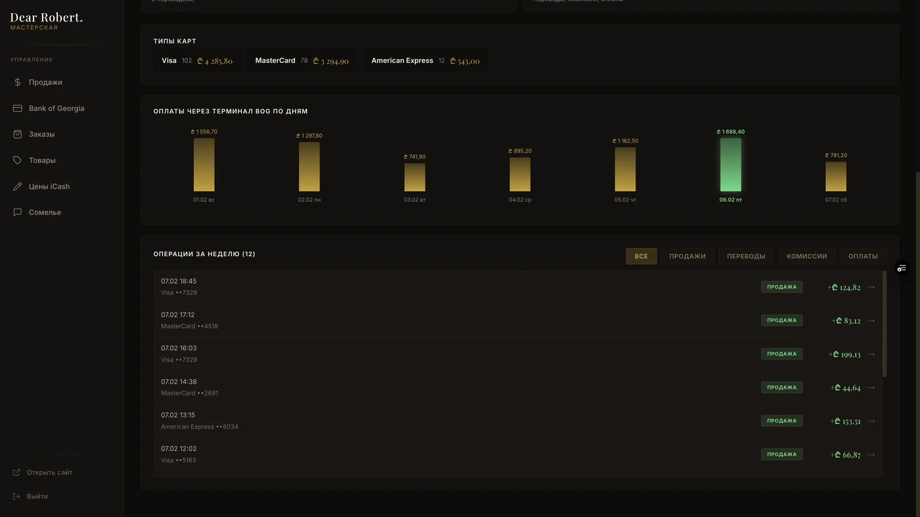The width and height of the screenshot is (920, 517).
Task: Click the operations list scrollbar
Action: click(884, 324)
